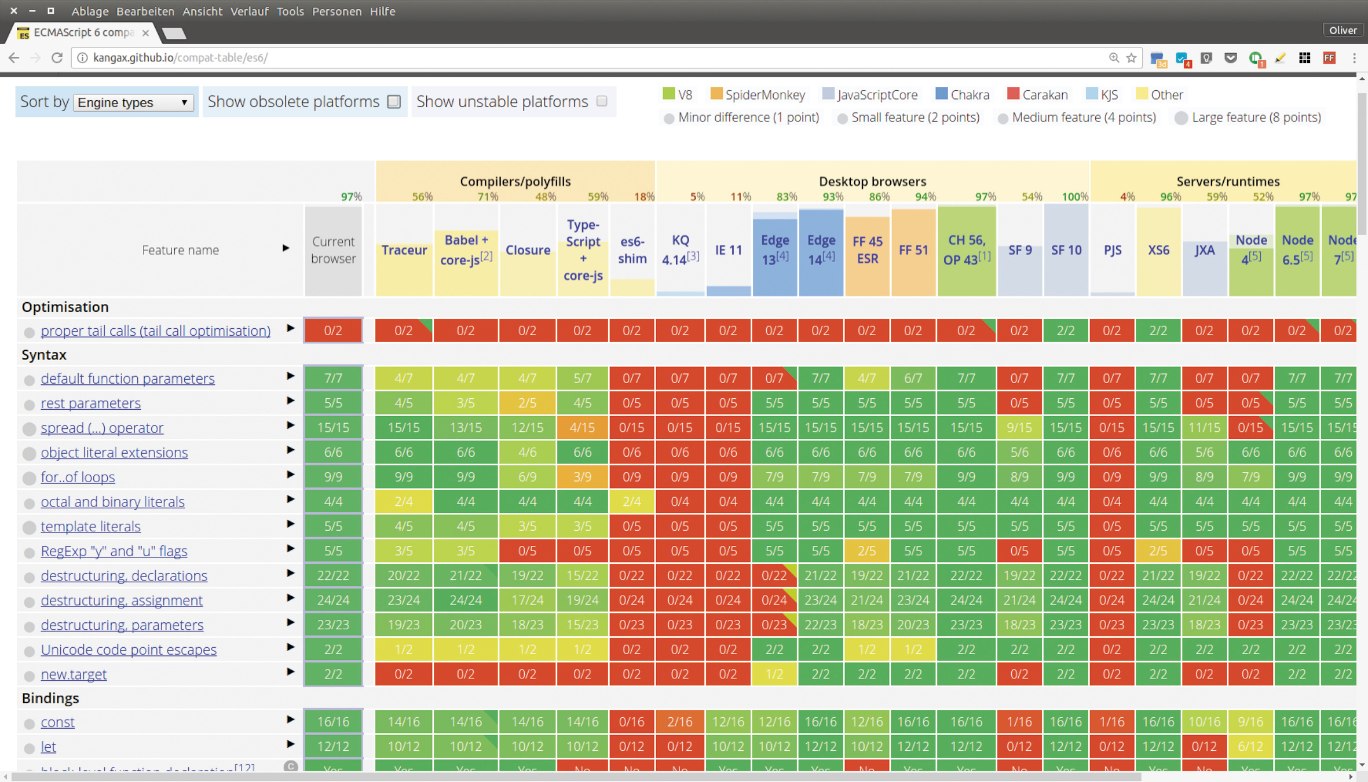Viewport: 1368px width, 782px height.
Task: Reload the page with the refresh icon
Action: coord(57,58)
